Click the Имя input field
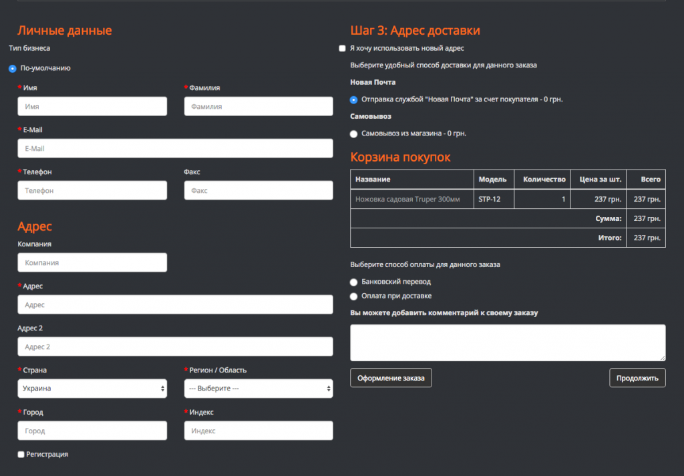 92,106
